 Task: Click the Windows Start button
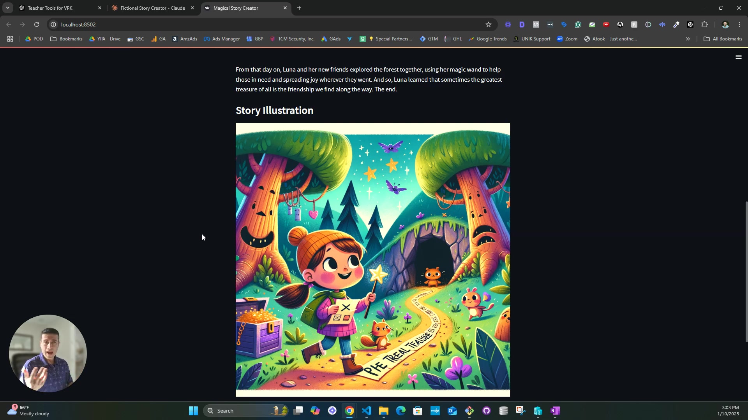(193, 411)
